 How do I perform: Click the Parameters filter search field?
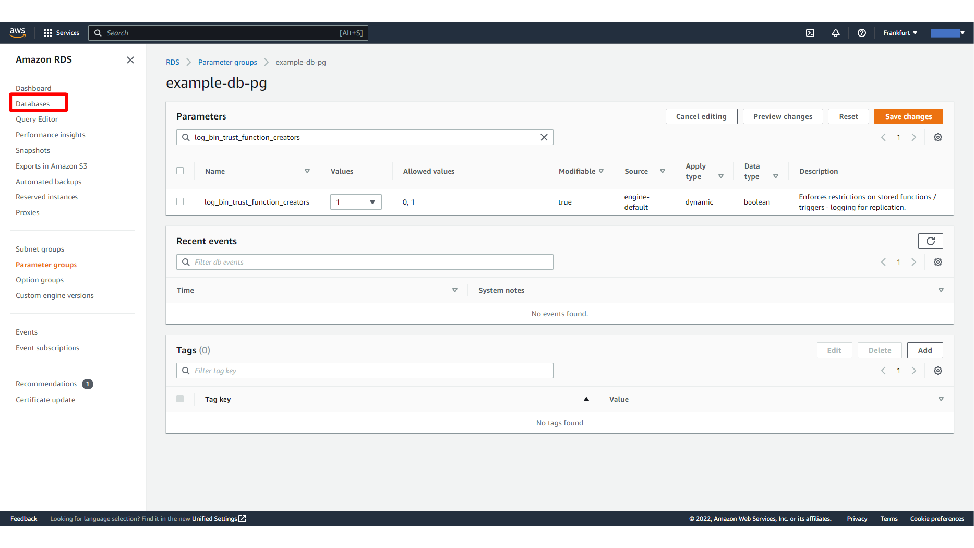[x=365, y=137]
